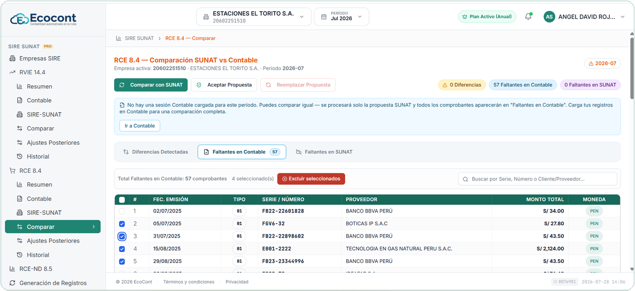Click the crown icon in Plan Activo badge
The image size is (635, 291).
(464, 17)
